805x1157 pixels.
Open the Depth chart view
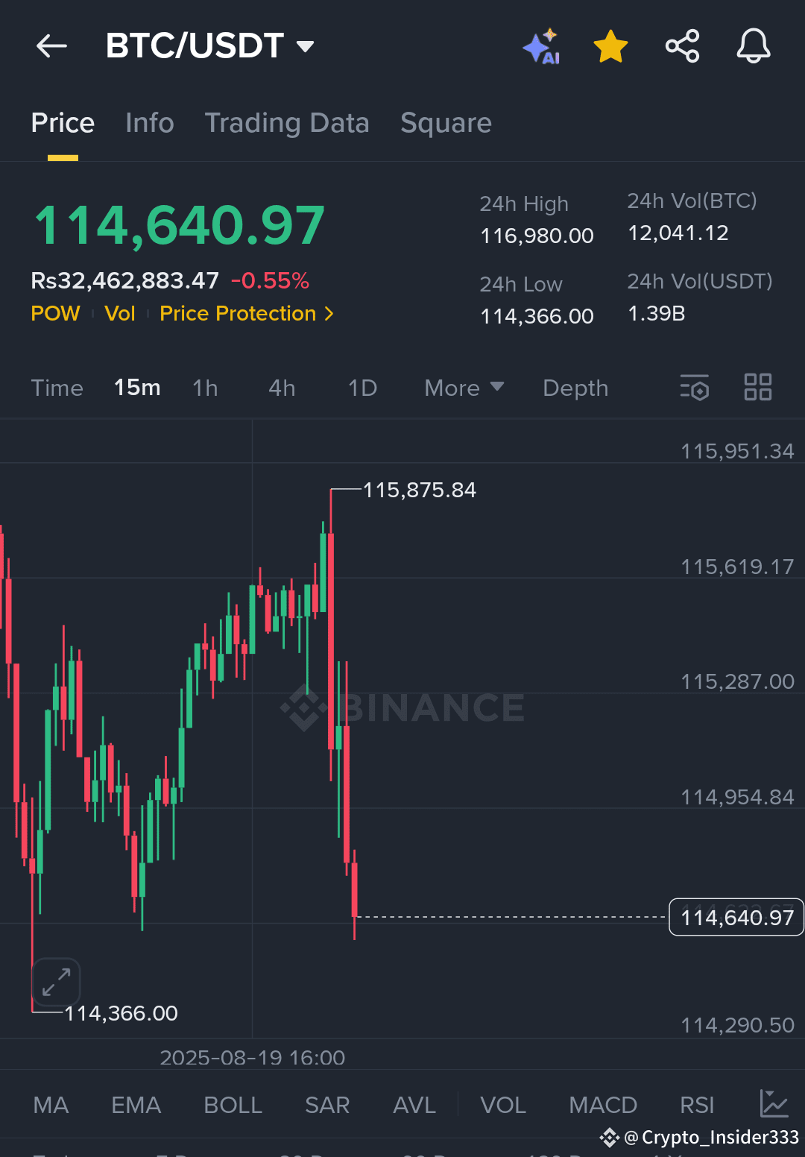575,388
